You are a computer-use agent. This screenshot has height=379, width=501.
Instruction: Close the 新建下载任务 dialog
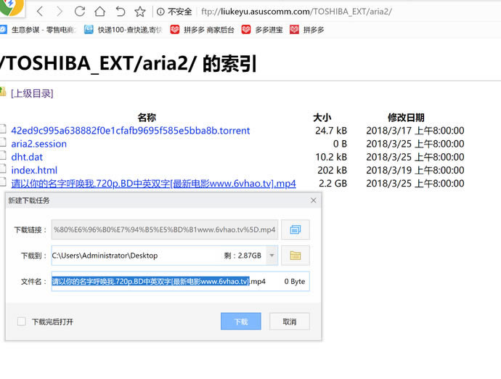point(314,200)
